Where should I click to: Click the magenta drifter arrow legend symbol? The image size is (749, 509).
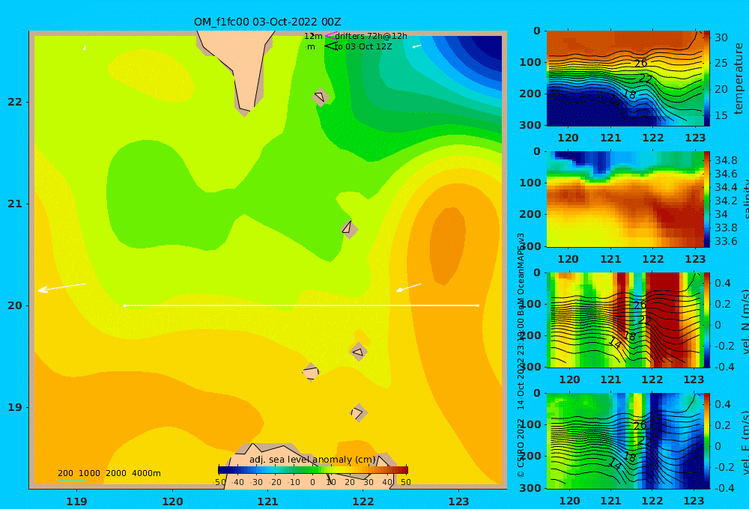click(x=331, y=36)
